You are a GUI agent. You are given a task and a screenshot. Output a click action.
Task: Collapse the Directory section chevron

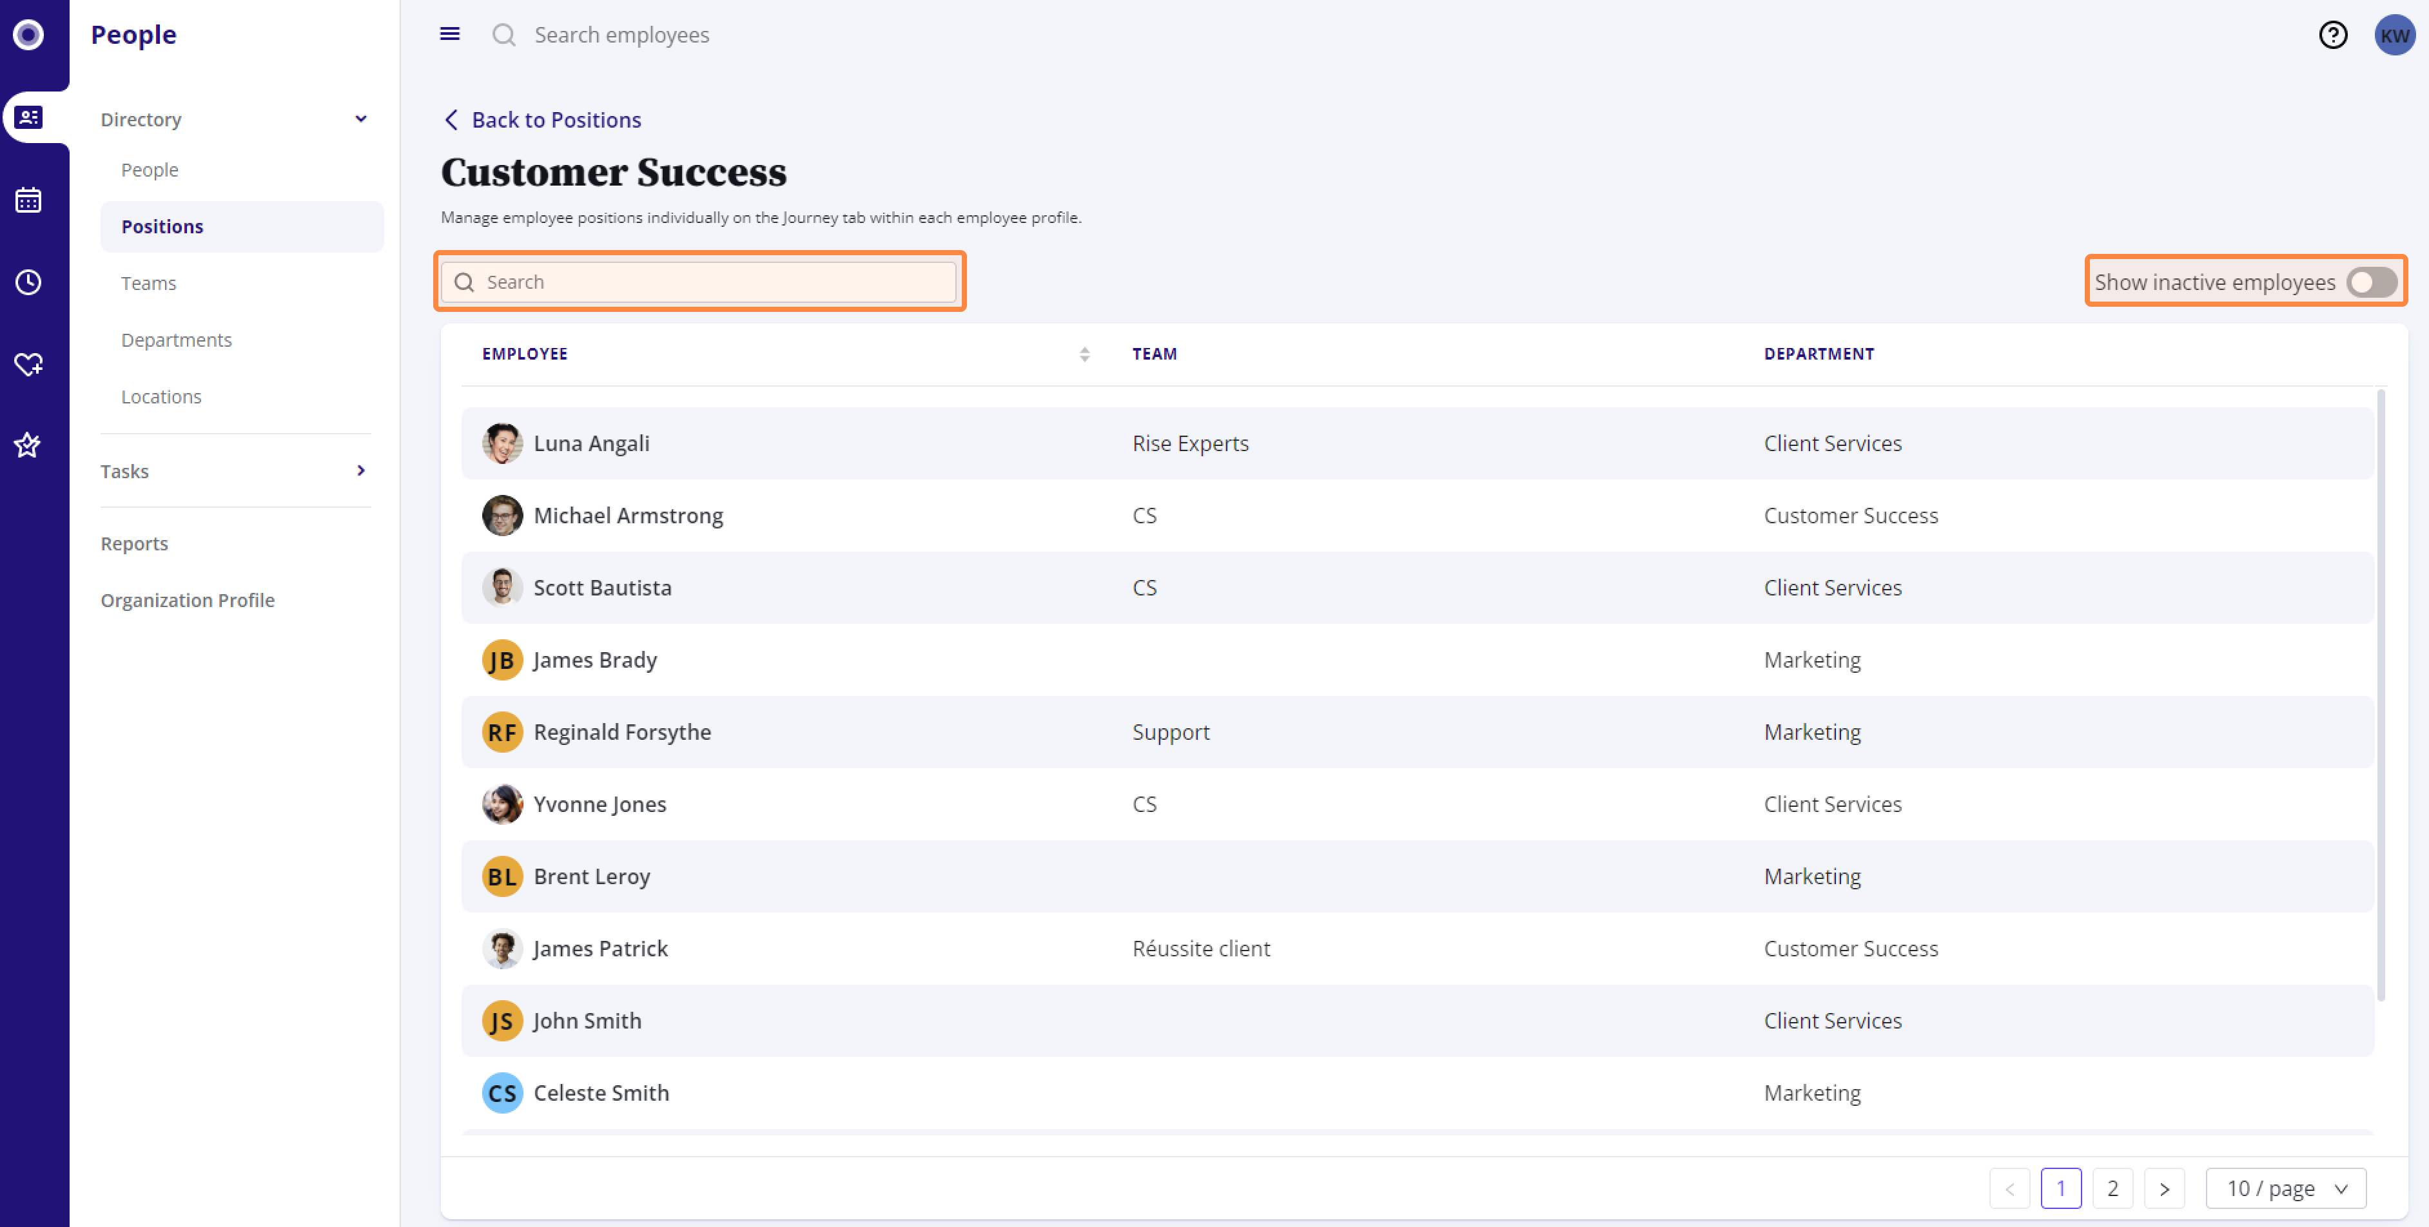coord(360,119)
